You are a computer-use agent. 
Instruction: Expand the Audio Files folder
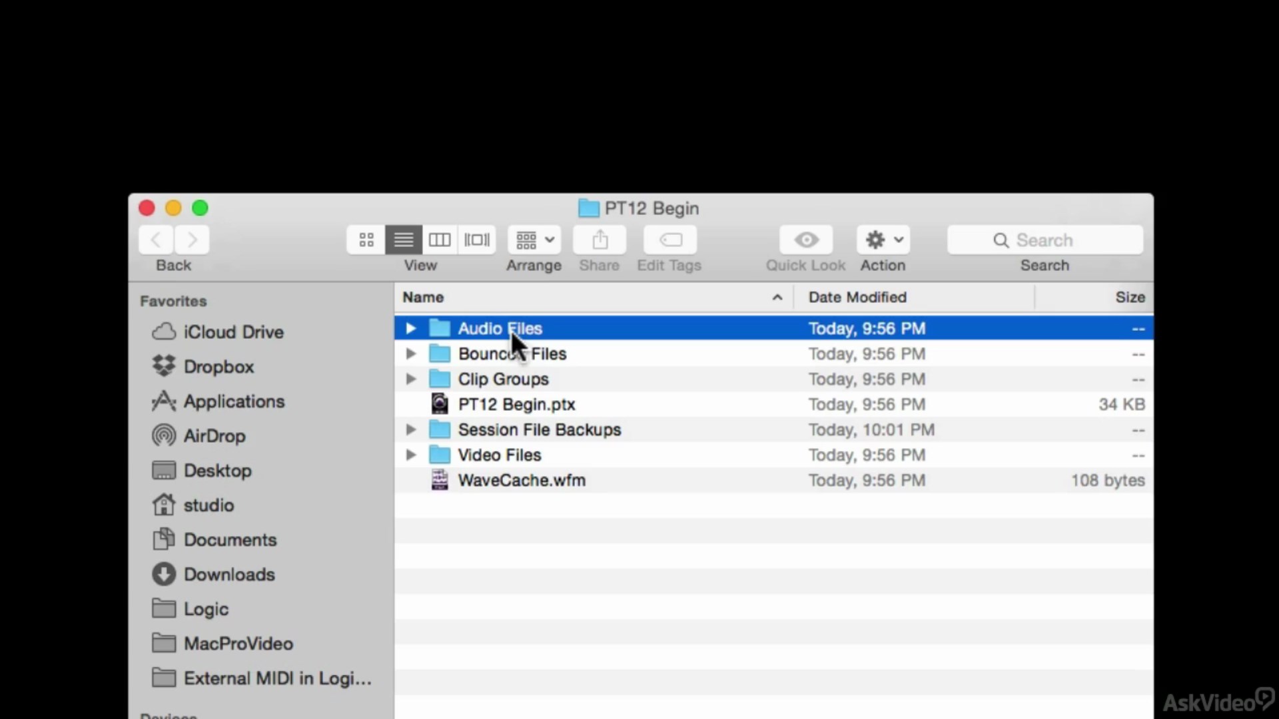click(x=411, y=328)
